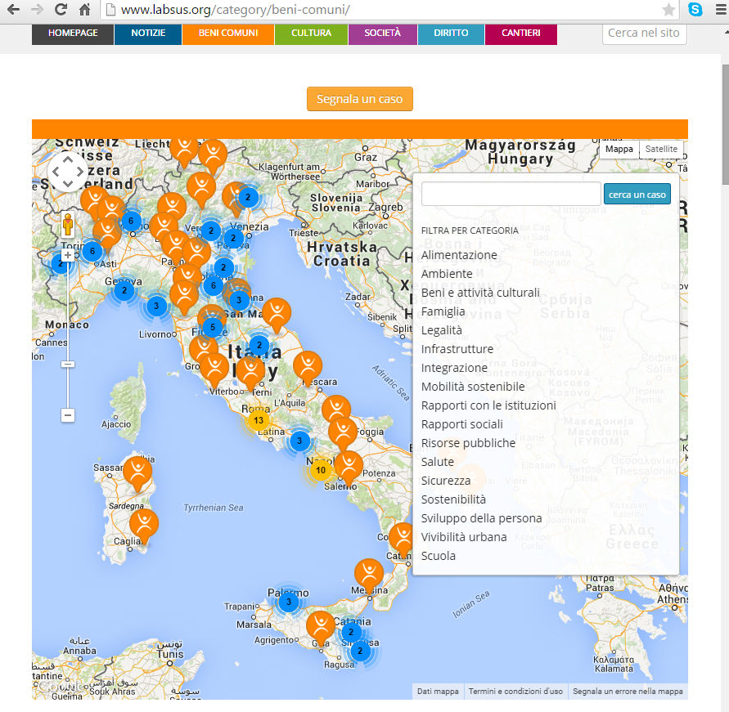Filter cases by Sostenibilità
The width and height of the screenshot is (729, 712).
(453, 499)
